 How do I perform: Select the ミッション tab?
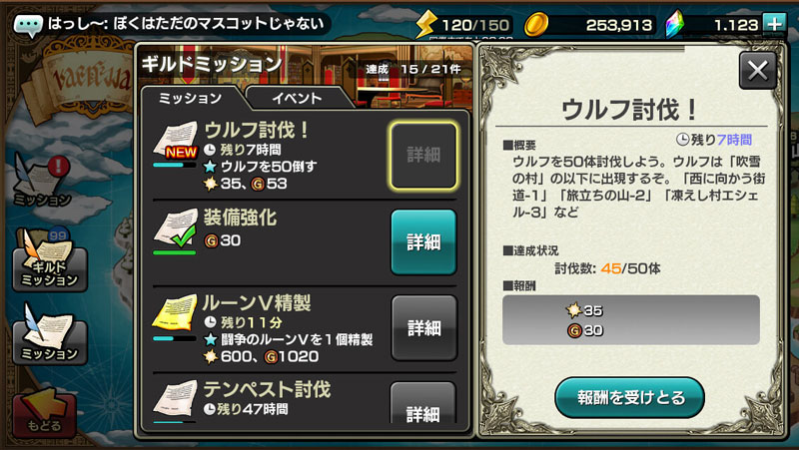190,98
